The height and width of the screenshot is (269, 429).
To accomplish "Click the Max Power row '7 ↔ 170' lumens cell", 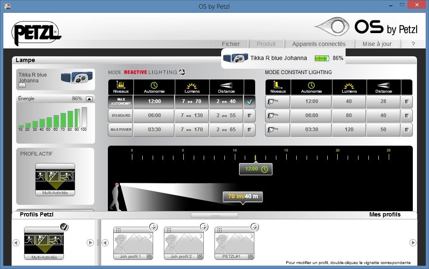I will (x=192, y=130).
